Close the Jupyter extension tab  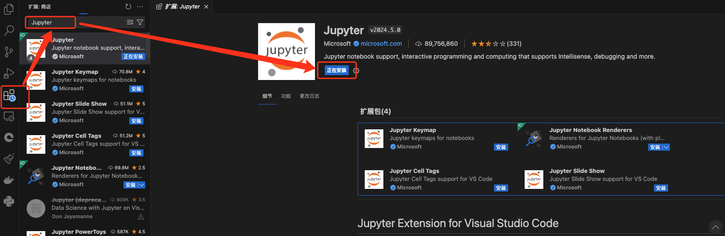206,7
